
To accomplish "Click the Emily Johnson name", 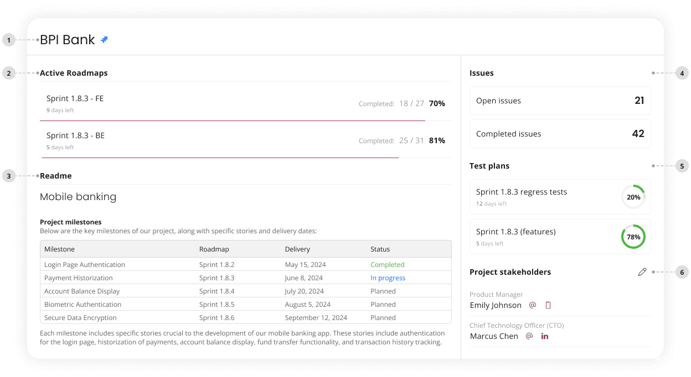I will (x=496, y=305).
